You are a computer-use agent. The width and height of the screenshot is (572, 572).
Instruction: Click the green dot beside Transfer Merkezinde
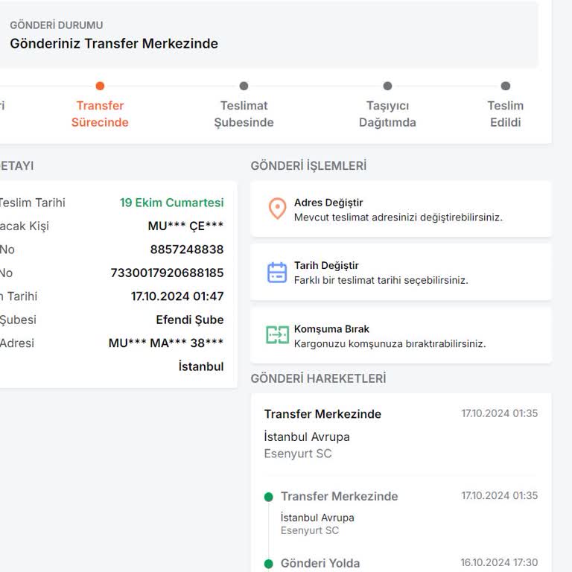(268, 497)
